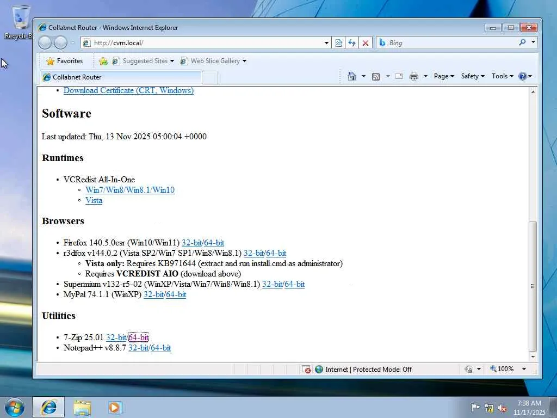Screen dimensions: 557x418
Task: Download r3dfox v144.0.2 32-bit
Action: [253, 253]
